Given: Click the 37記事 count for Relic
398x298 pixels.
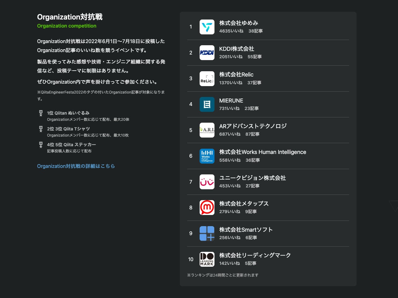Looking at the screenshot, I should (x=254, y=83).
